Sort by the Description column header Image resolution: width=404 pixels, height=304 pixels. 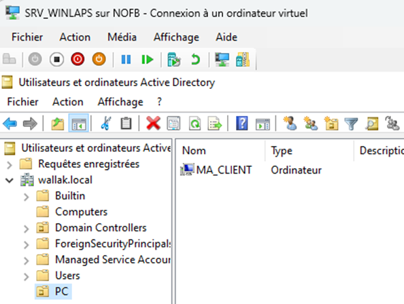[x=382, y=151]
